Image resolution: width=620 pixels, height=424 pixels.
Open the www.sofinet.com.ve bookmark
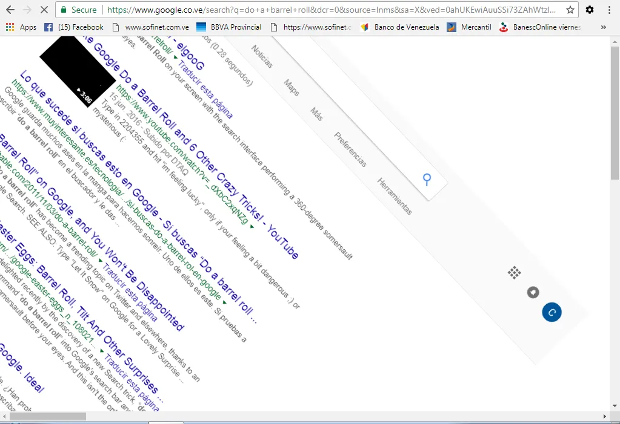(151, 27)
